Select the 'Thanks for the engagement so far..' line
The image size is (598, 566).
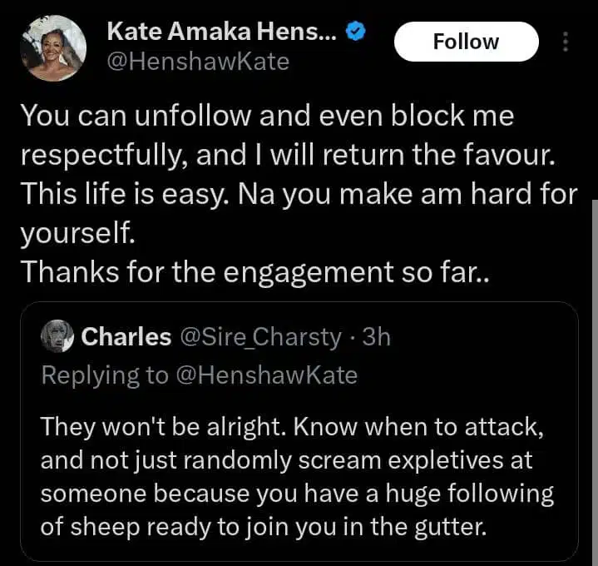(x=255, y=271)
